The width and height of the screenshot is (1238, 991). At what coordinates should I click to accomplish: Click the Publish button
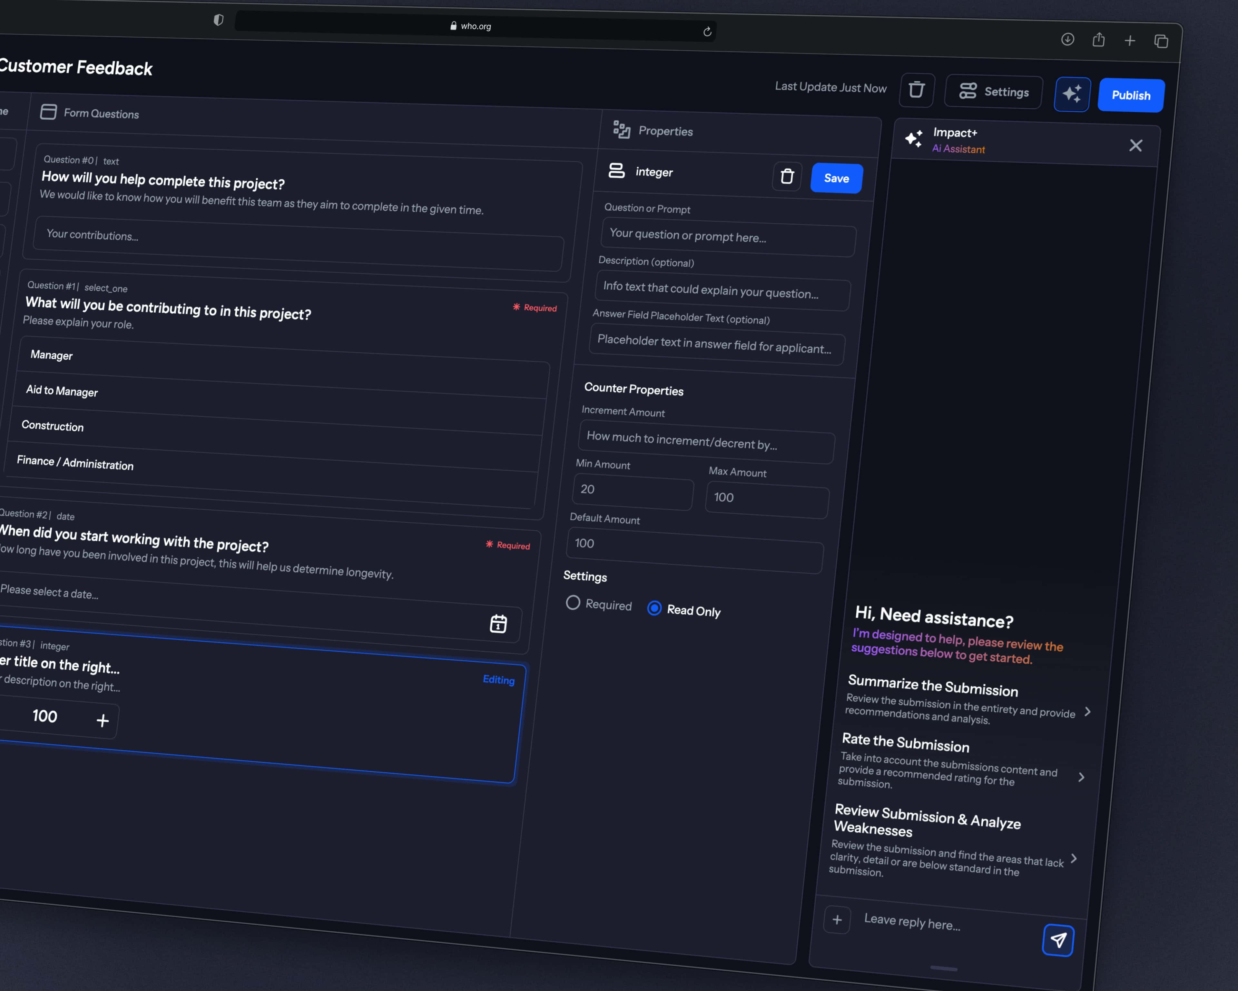(x=1131, y=95)
